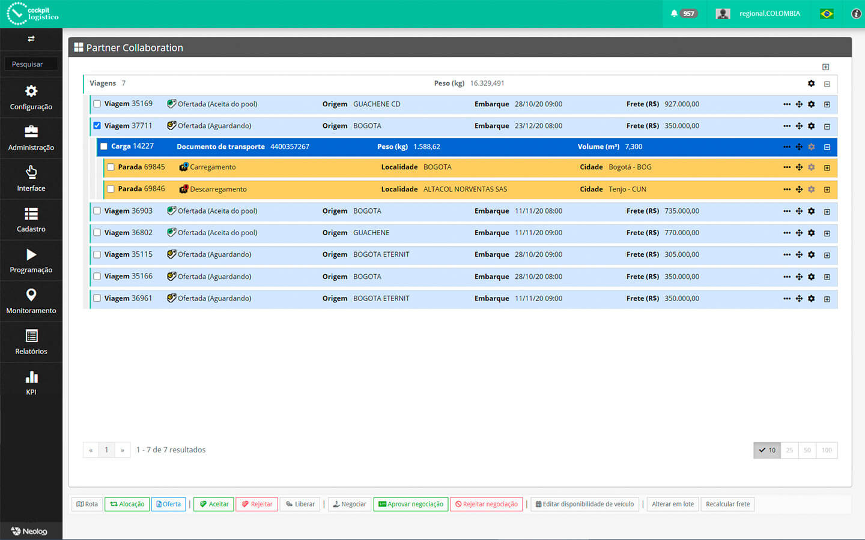This screenshot has width=865, height=540.
Task: Expand the Viagem 36961 row
Action: tap(827, 299)
